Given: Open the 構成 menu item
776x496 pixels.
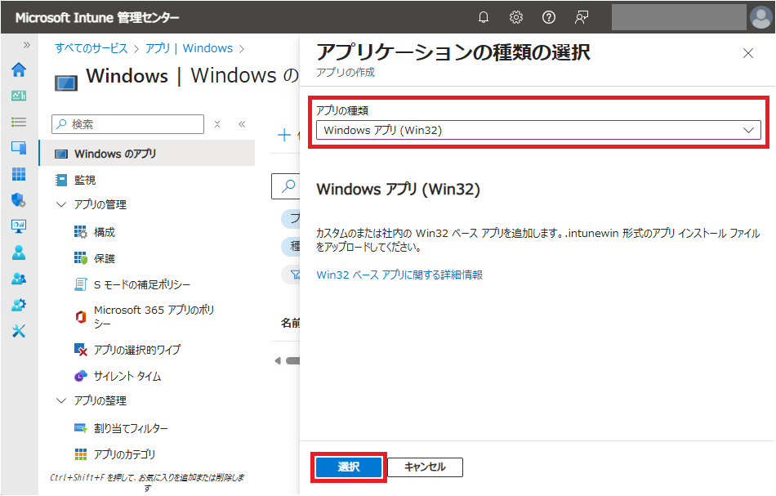Looking at the screenshot, I should click(105, 232).
